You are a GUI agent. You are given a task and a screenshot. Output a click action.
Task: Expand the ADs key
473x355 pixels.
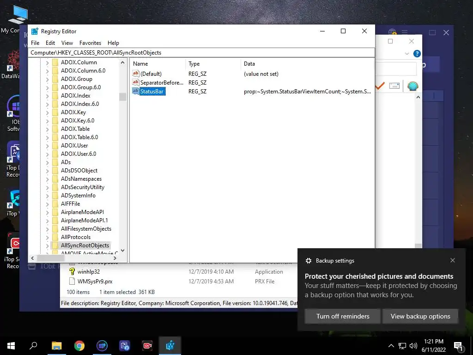click(48, 163)
